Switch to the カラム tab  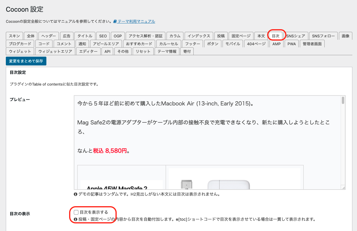click(175, 36)
